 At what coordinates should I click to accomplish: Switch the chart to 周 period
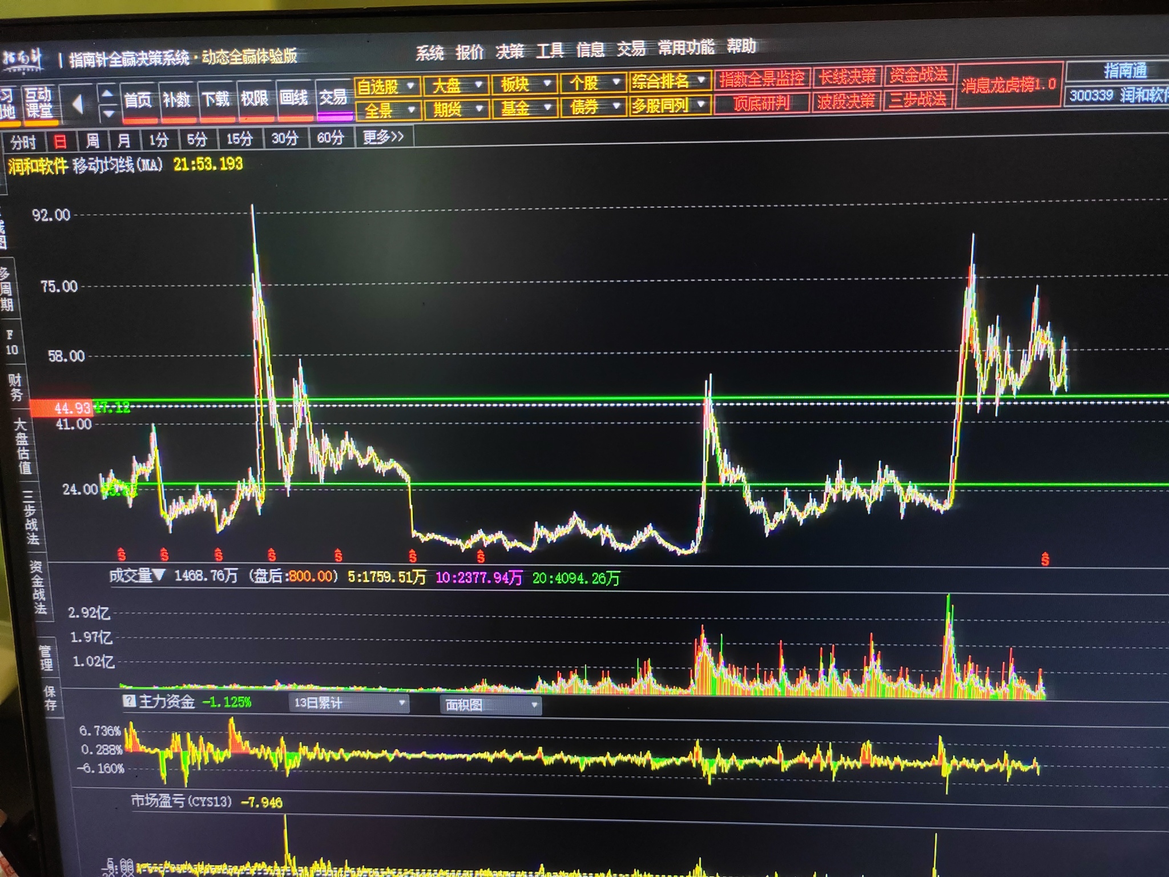click(x=92, y=140)
